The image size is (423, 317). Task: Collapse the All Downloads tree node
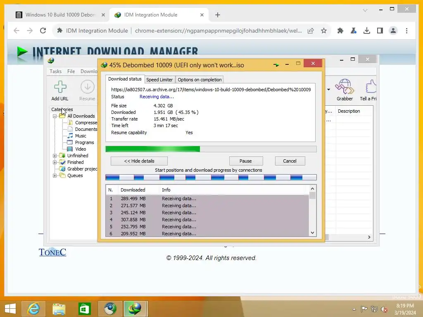coord(55,116)
